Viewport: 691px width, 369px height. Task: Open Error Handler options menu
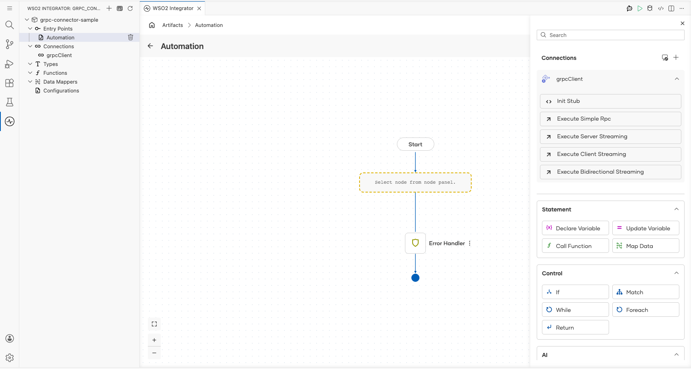click(x=470, y=243)
